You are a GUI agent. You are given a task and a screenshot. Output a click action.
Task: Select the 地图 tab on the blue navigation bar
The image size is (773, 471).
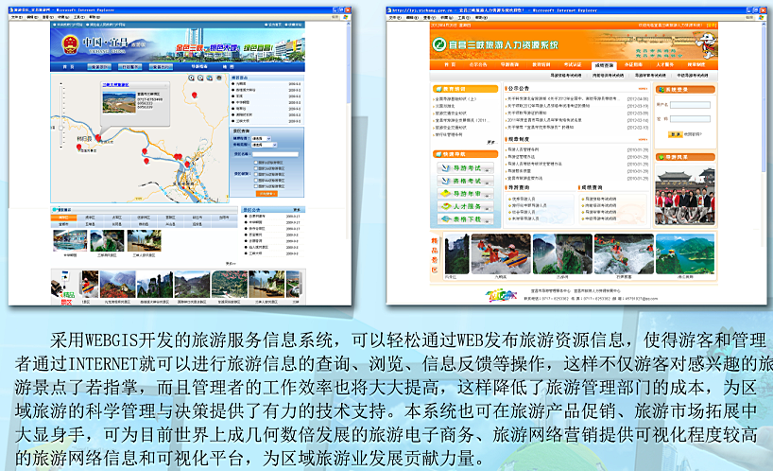(x=228, y=67)
